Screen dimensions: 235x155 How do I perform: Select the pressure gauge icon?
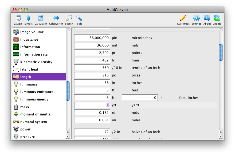click(x=16, y=136)
